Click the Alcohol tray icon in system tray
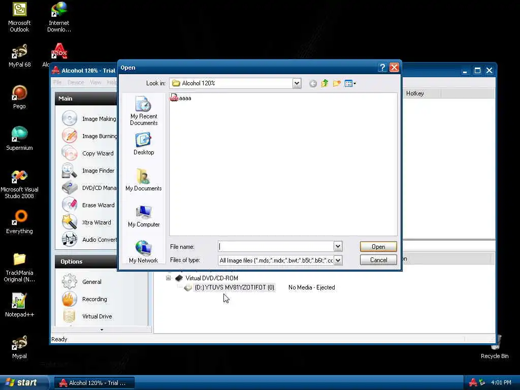Image resolution: width=520 pixels, height=390 pixels. tap(473, 383)
